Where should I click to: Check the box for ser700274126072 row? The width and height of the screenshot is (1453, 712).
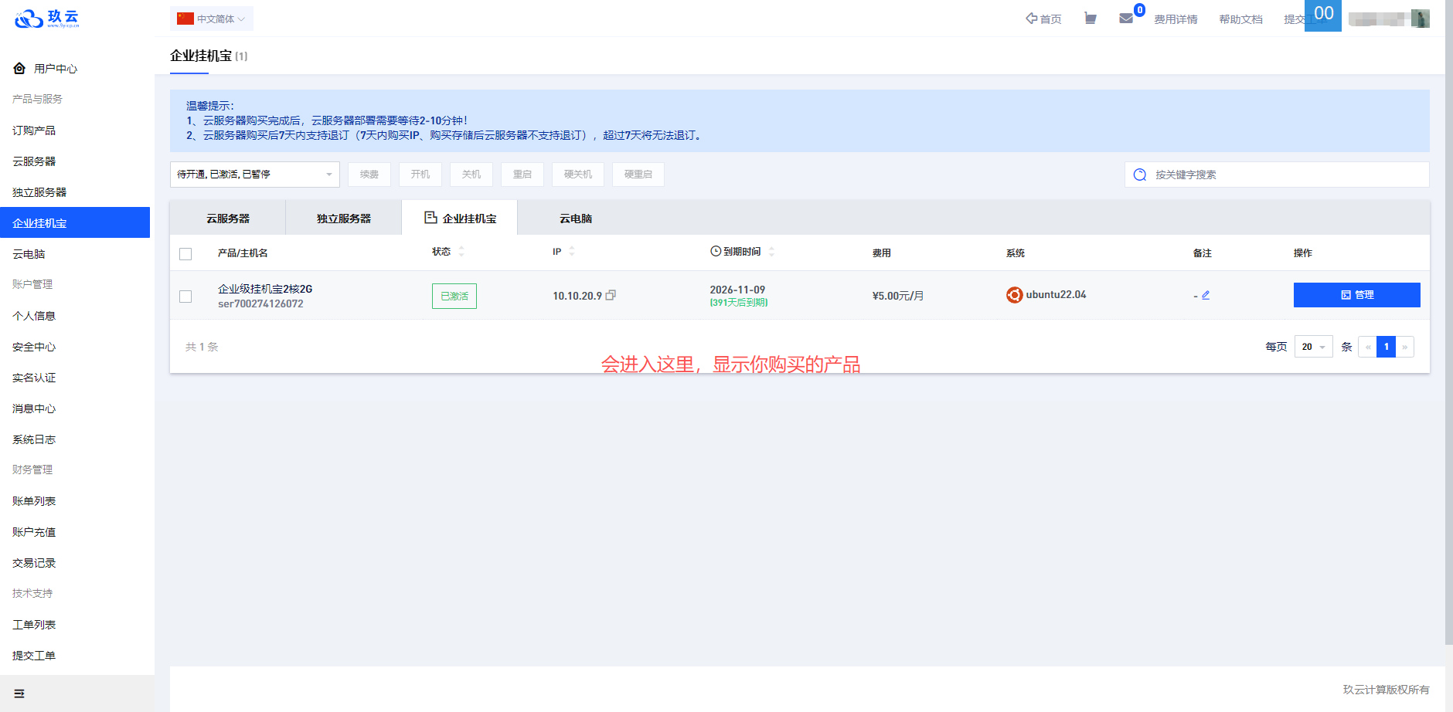pos(185,297)
